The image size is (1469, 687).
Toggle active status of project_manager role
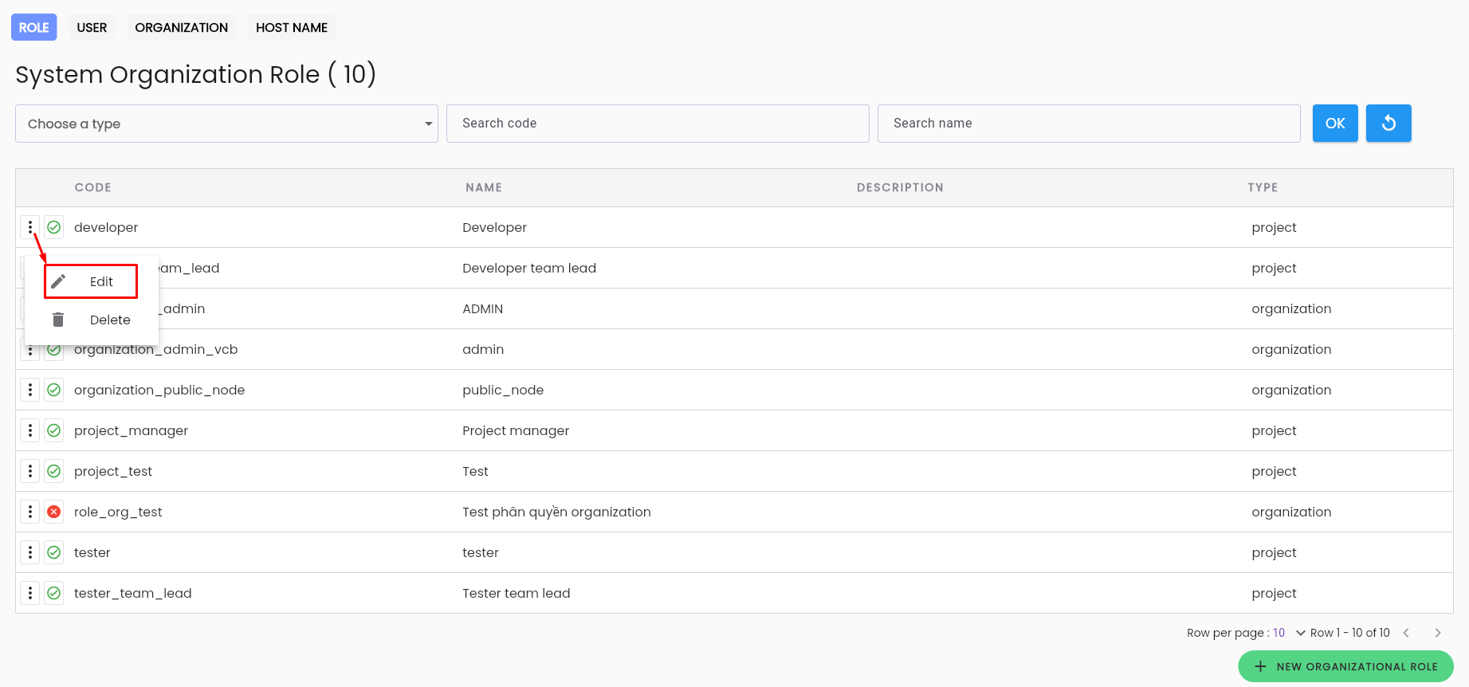click(x=54, y=430)
